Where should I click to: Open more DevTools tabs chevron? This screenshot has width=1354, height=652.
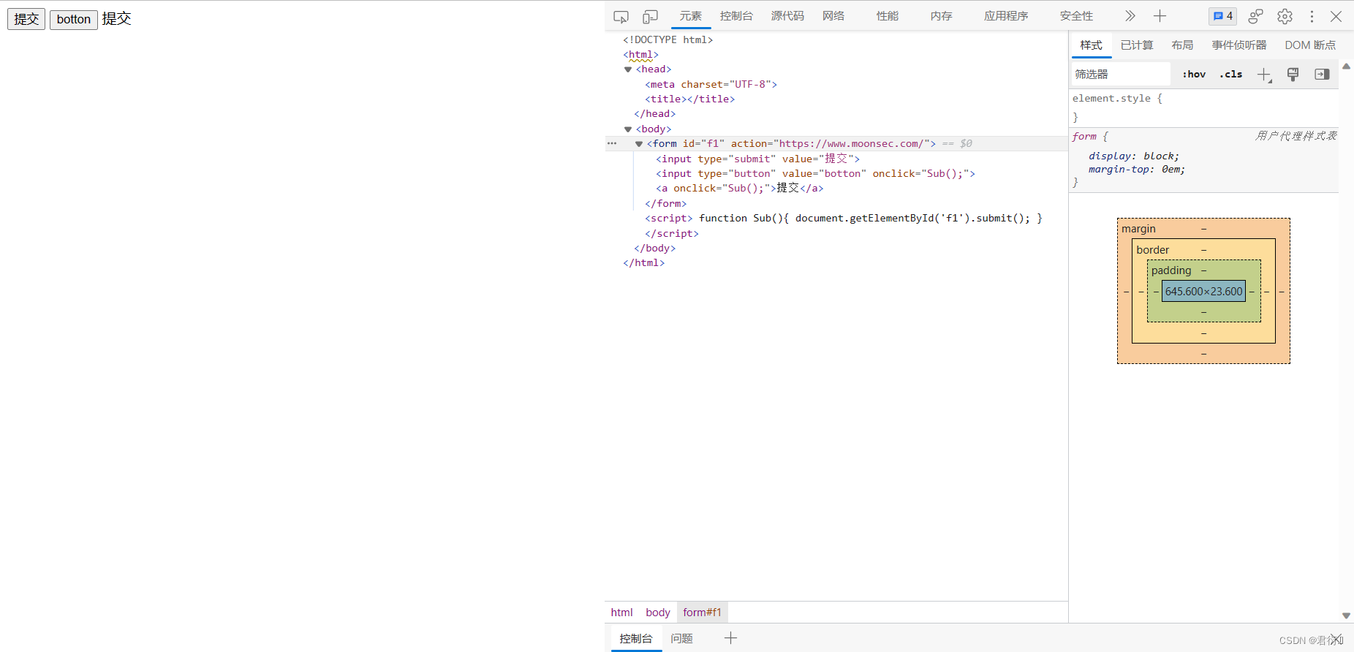click(1130, 16)
